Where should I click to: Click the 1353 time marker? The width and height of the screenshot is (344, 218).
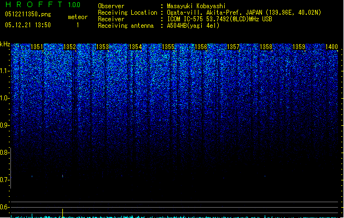(x=102, y=47)
